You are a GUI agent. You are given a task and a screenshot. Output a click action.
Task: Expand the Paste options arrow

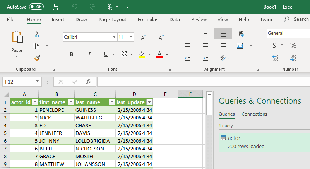coord(16,56)
